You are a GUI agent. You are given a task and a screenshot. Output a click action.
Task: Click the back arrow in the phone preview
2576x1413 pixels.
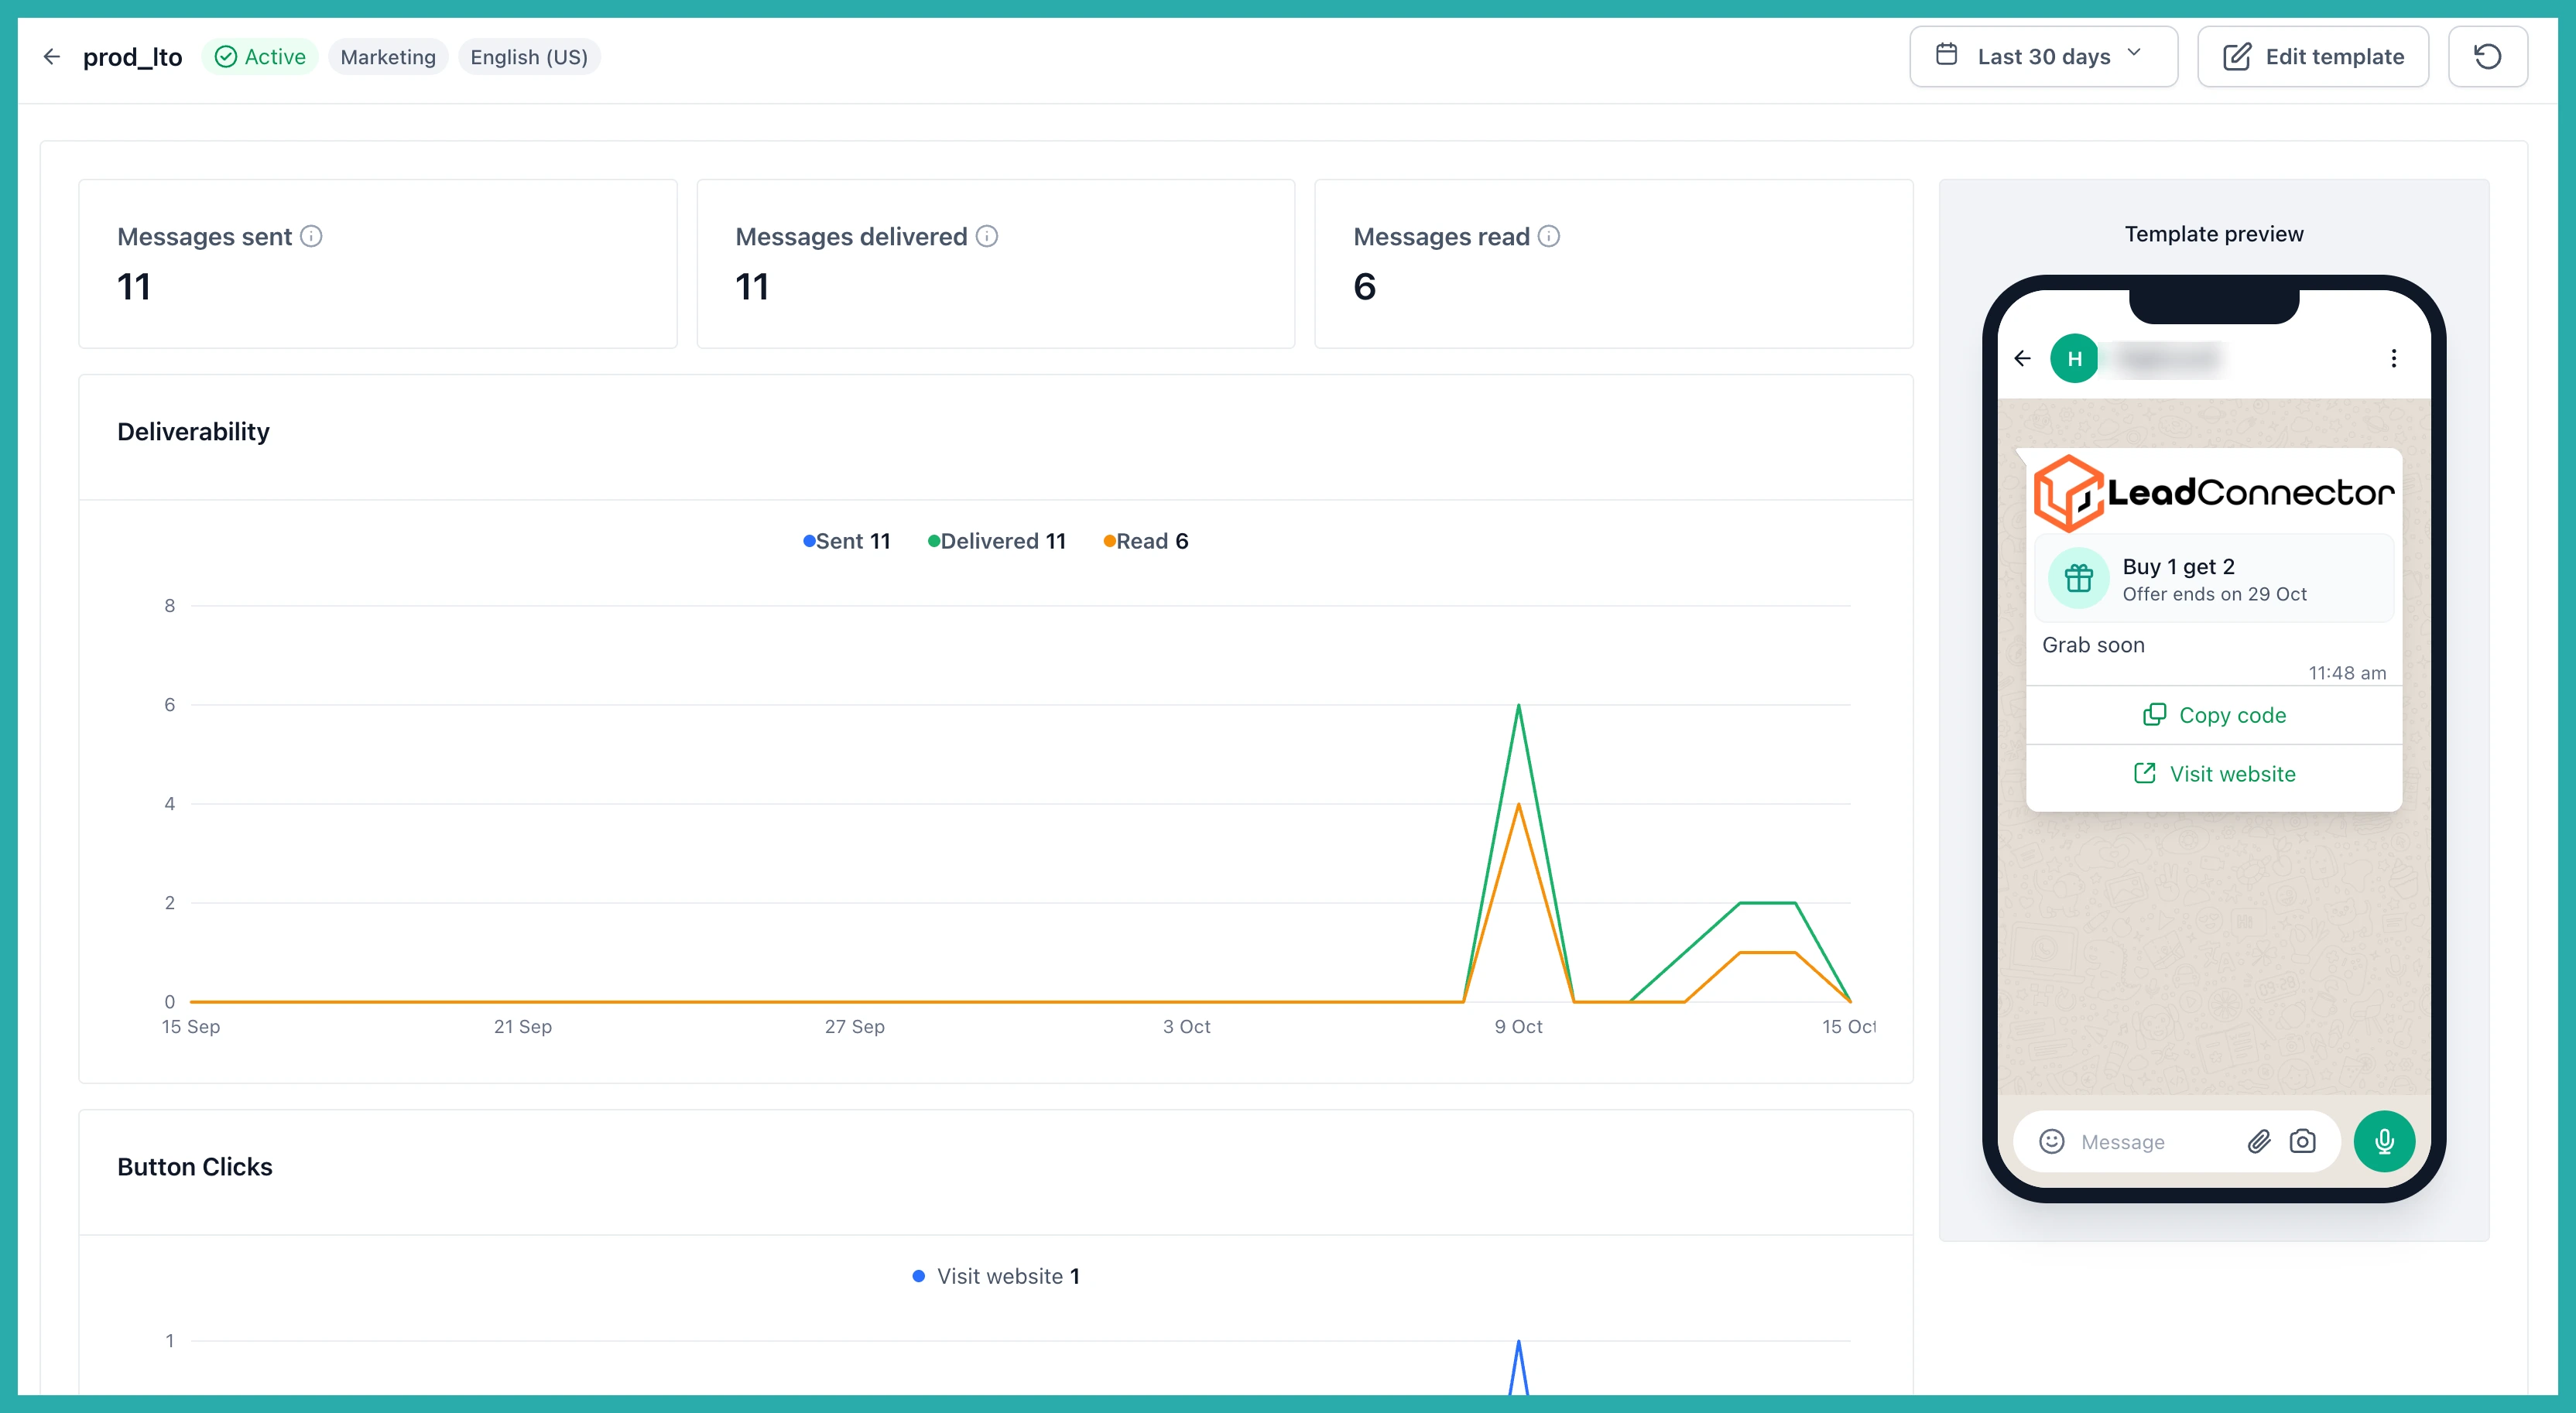tap(2022, 358)
